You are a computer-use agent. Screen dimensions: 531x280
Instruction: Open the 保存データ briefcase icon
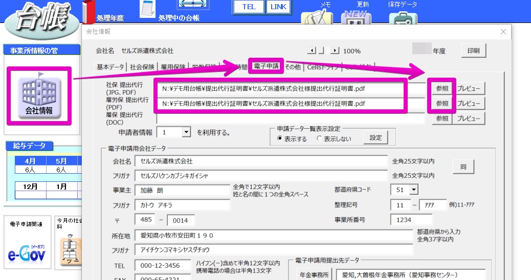403,18
